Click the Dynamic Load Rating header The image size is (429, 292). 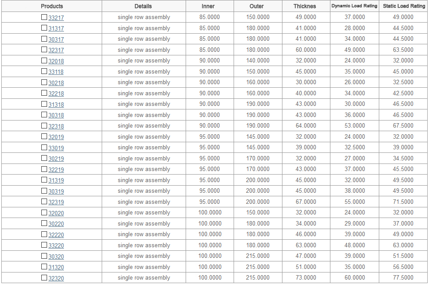(354, 6)
